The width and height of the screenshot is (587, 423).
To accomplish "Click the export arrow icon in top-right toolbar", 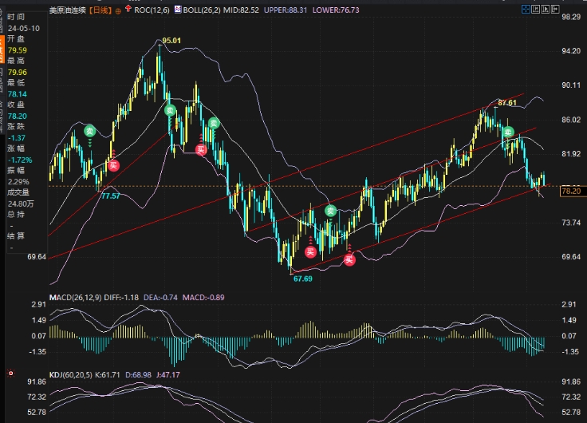I will pos(555,10).
